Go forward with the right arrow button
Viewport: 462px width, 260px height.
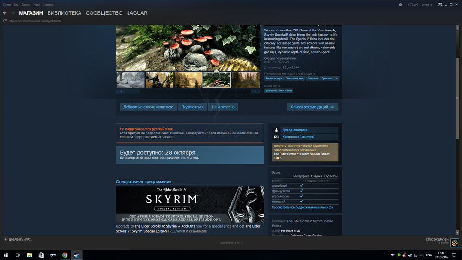coord(12,13)
